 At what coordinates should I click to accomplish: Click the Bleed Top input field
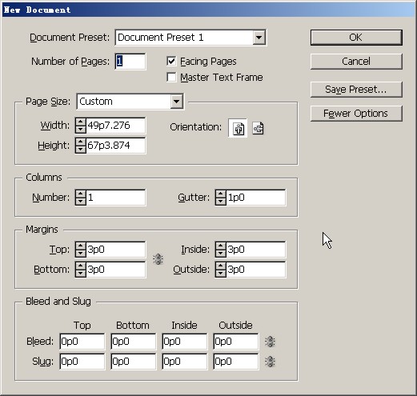[x=82, y=342]
